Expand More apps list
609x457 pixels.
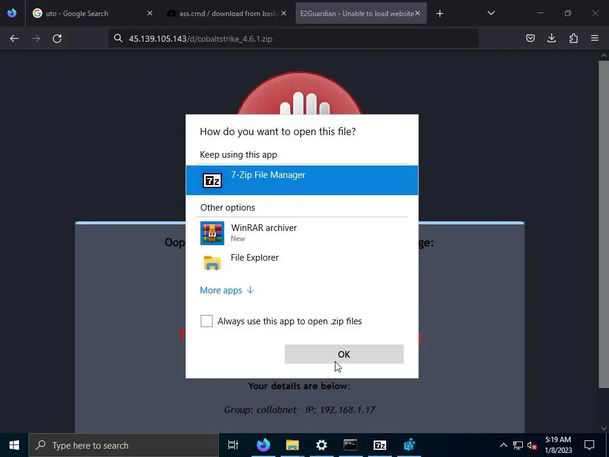tap(227, 290)
